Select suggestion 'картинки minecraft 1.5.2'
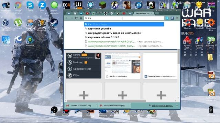The image size is (220, 123). point(124,37)
